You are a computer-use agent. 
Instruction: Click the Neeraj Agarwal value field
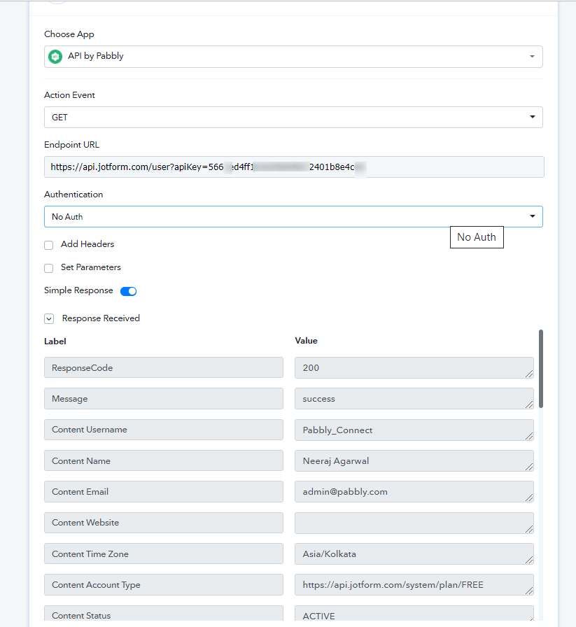tap(414, 460)
